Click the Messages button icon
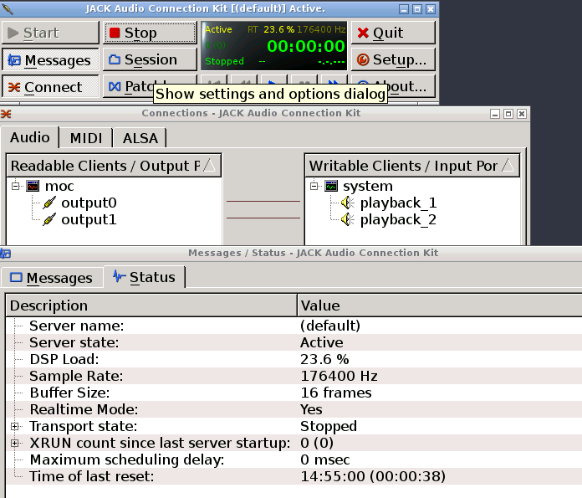The height and width of the screenshot is (498, 582). click(14, 60)
